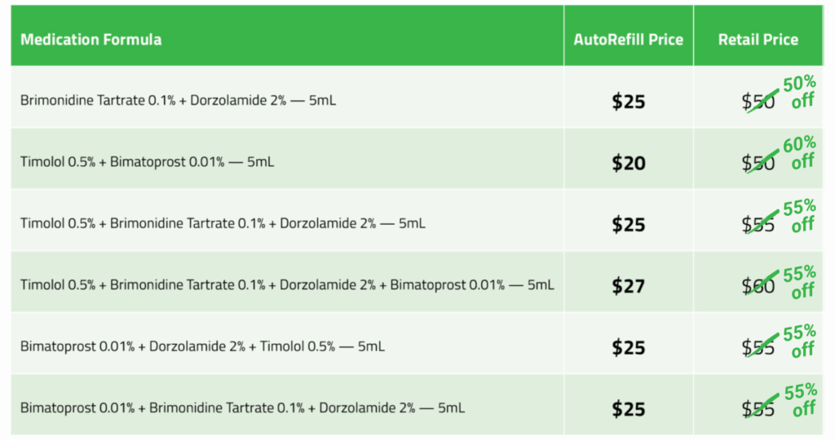Click crossed-out $50 retail price in first row
Screen dimensions: 835x440
[758, 102]
